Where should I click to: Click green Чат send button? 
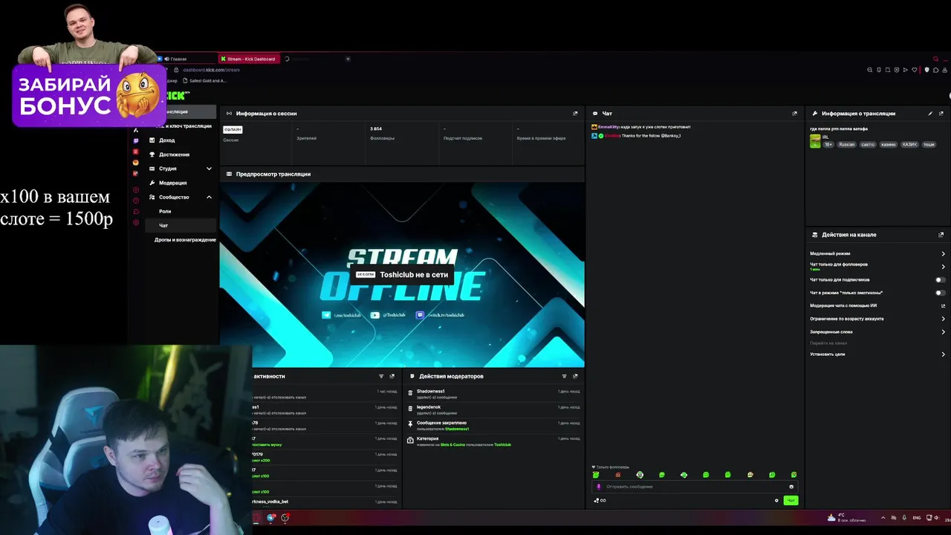[791, 500]
